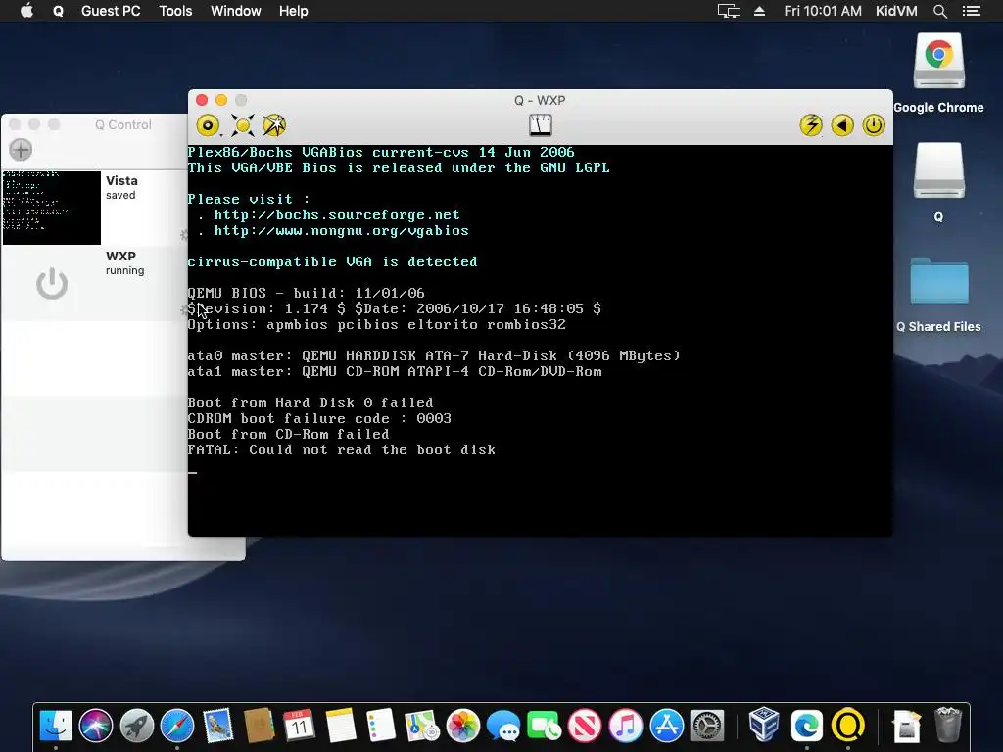Open Calendar from the Dock
1003x752 pixels.
click(300, 727)
